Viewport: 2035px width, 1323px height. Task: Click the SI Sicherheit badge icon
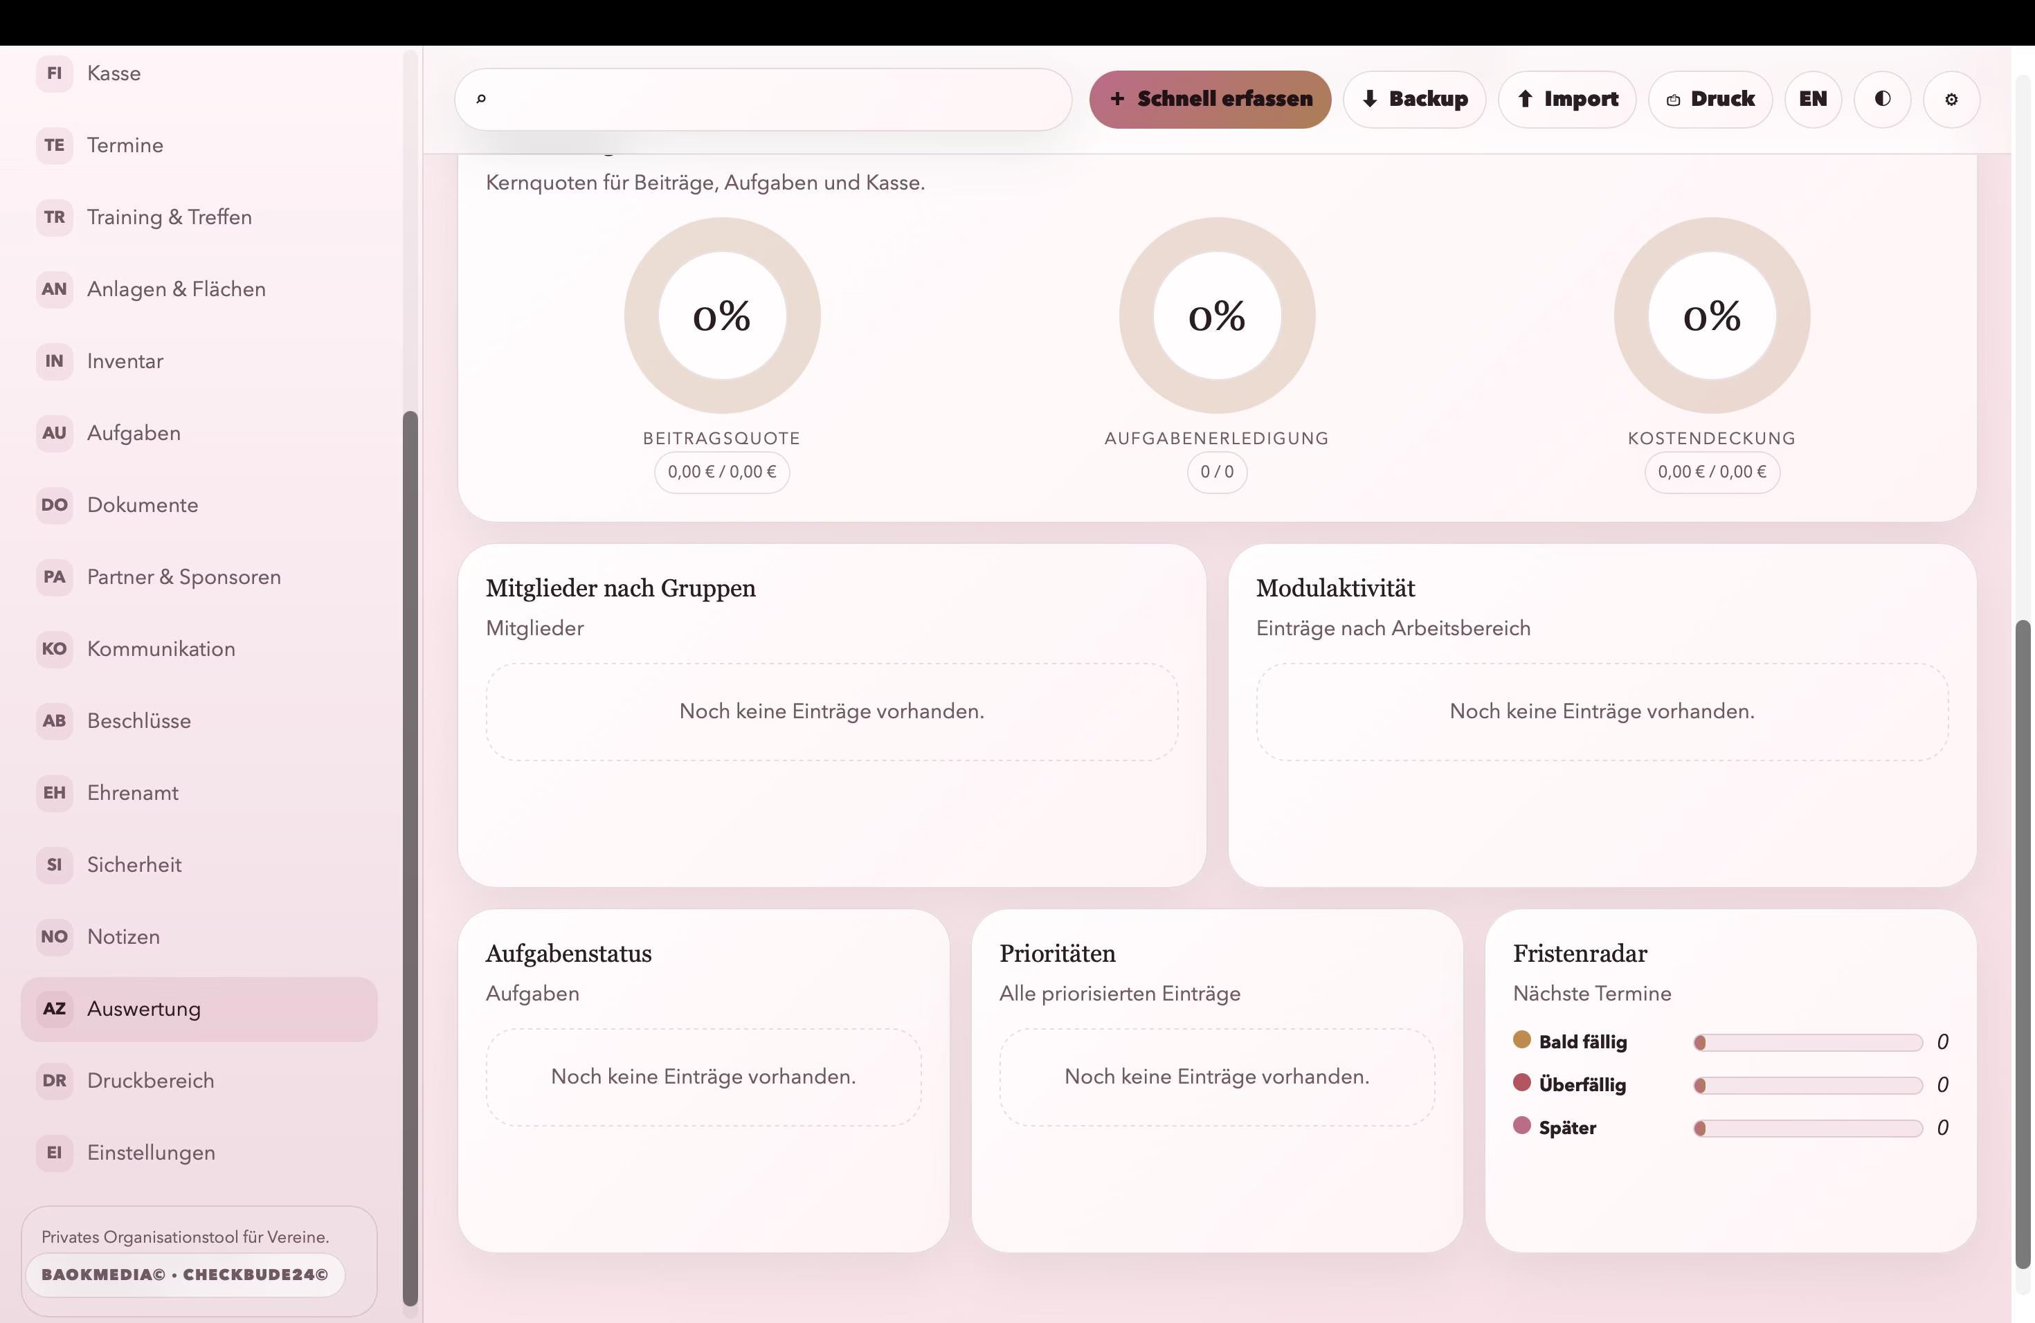54,864
